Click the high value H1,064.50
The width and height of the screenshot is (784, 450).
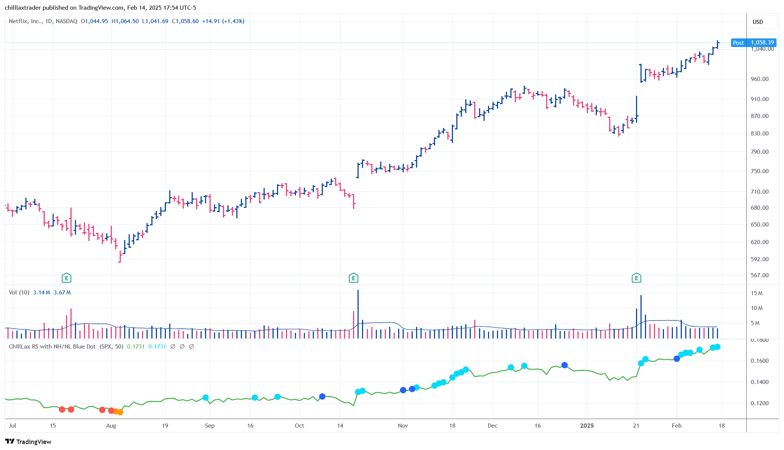(x=125, y=21)
